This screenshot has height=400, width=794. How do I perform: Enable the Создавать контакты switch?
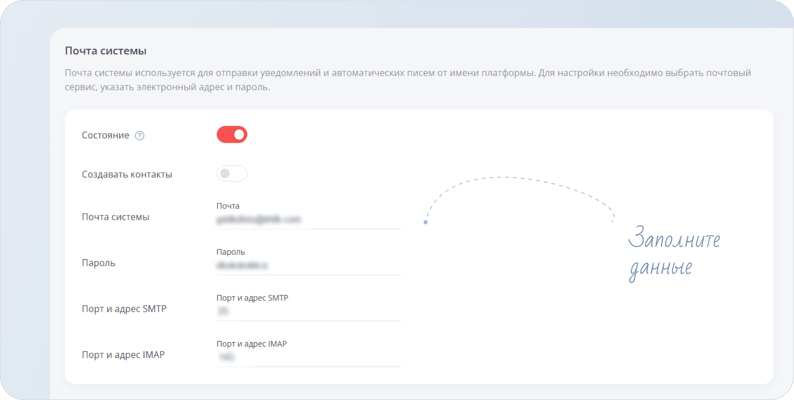point(232,173)
